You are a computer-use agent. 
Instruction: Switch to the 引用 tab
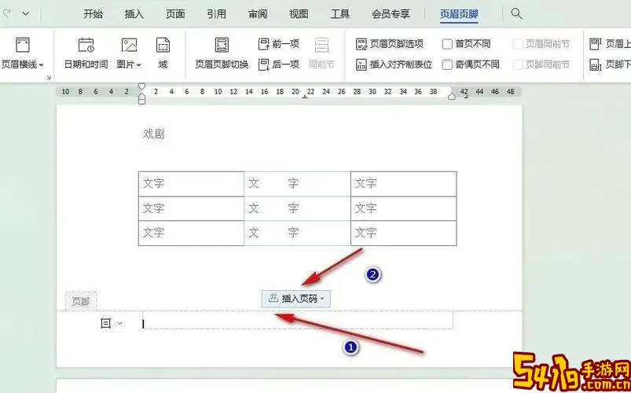[x=217, y=14]
